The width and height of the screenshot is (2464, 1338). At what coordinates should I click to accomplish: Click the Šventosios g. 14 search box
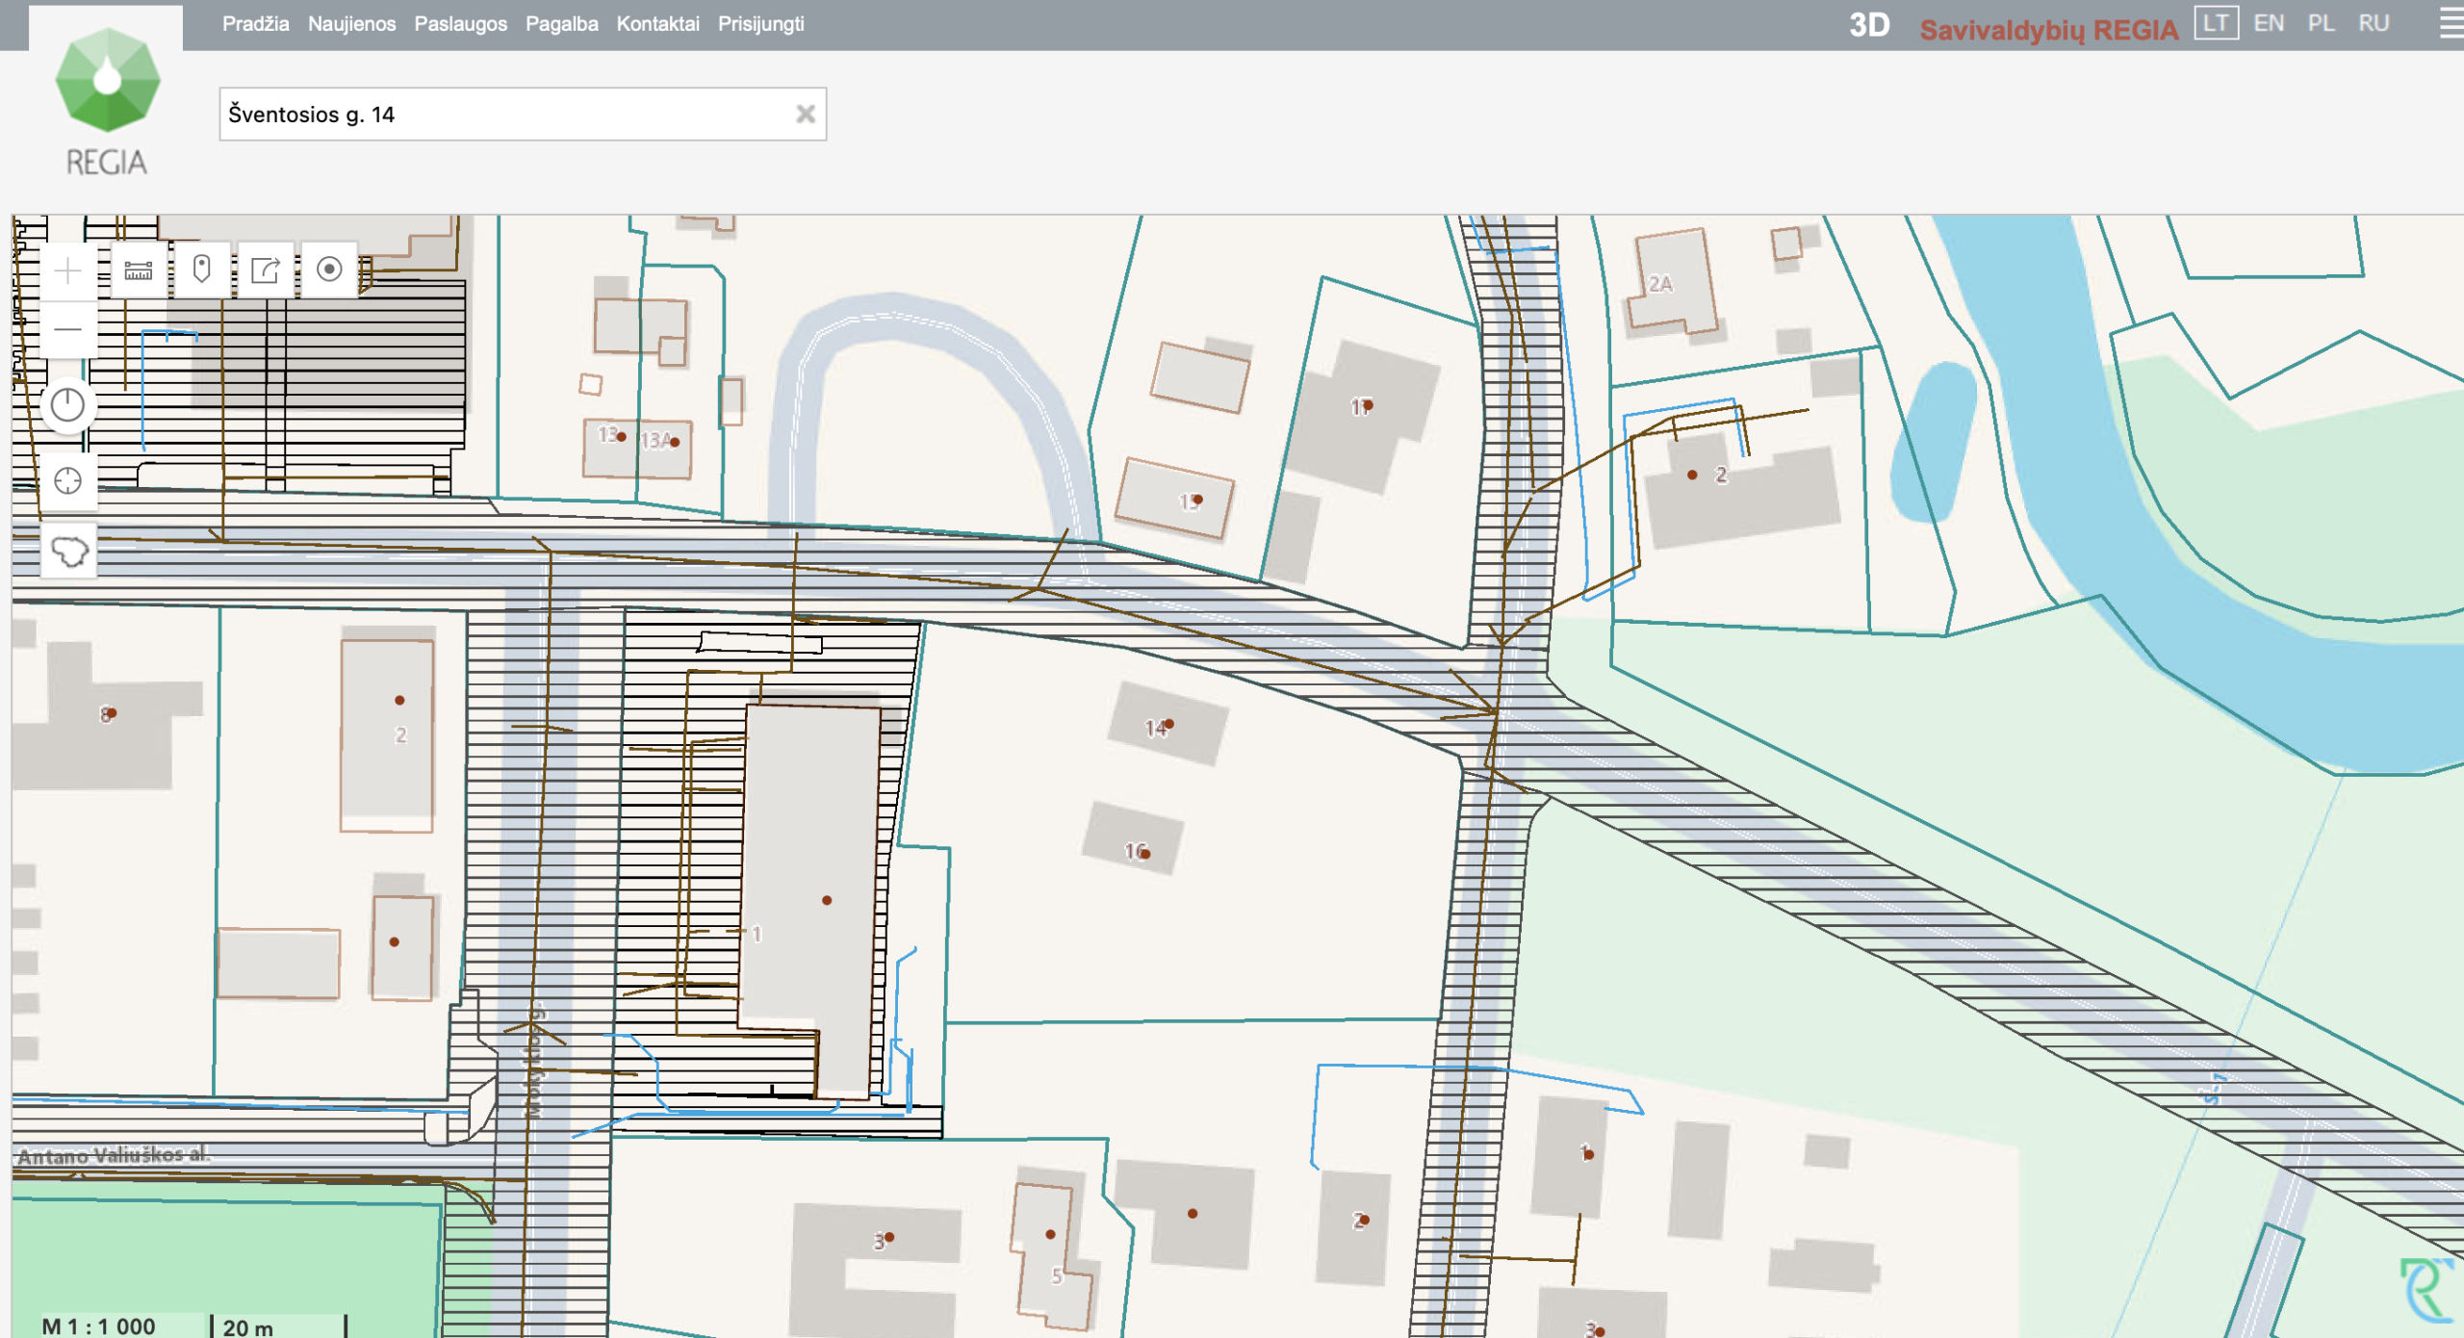tap(500, 115)
